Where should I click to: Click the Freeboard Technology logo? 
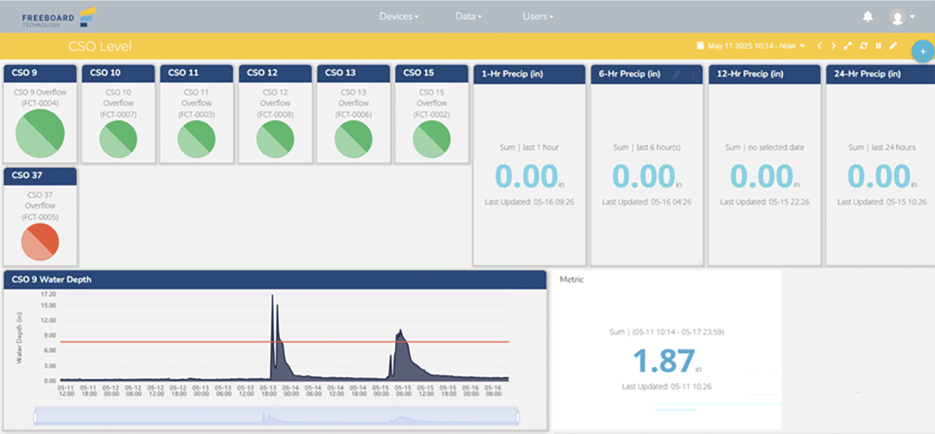(x=58, y=16)
